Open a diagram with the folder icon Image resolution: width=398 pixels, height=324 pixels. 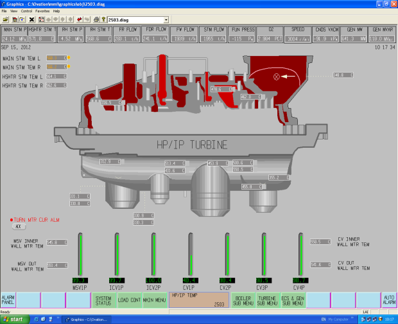tap(5, 19)
